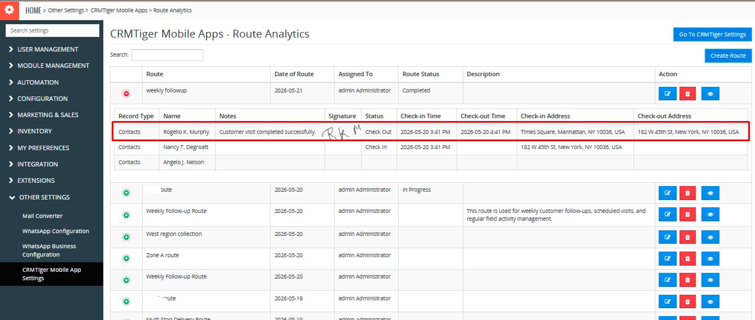View the Weekly Follow-up Route below Zone A
The height and width of the screenshot is (320, 755).
(x=710, y=280)
